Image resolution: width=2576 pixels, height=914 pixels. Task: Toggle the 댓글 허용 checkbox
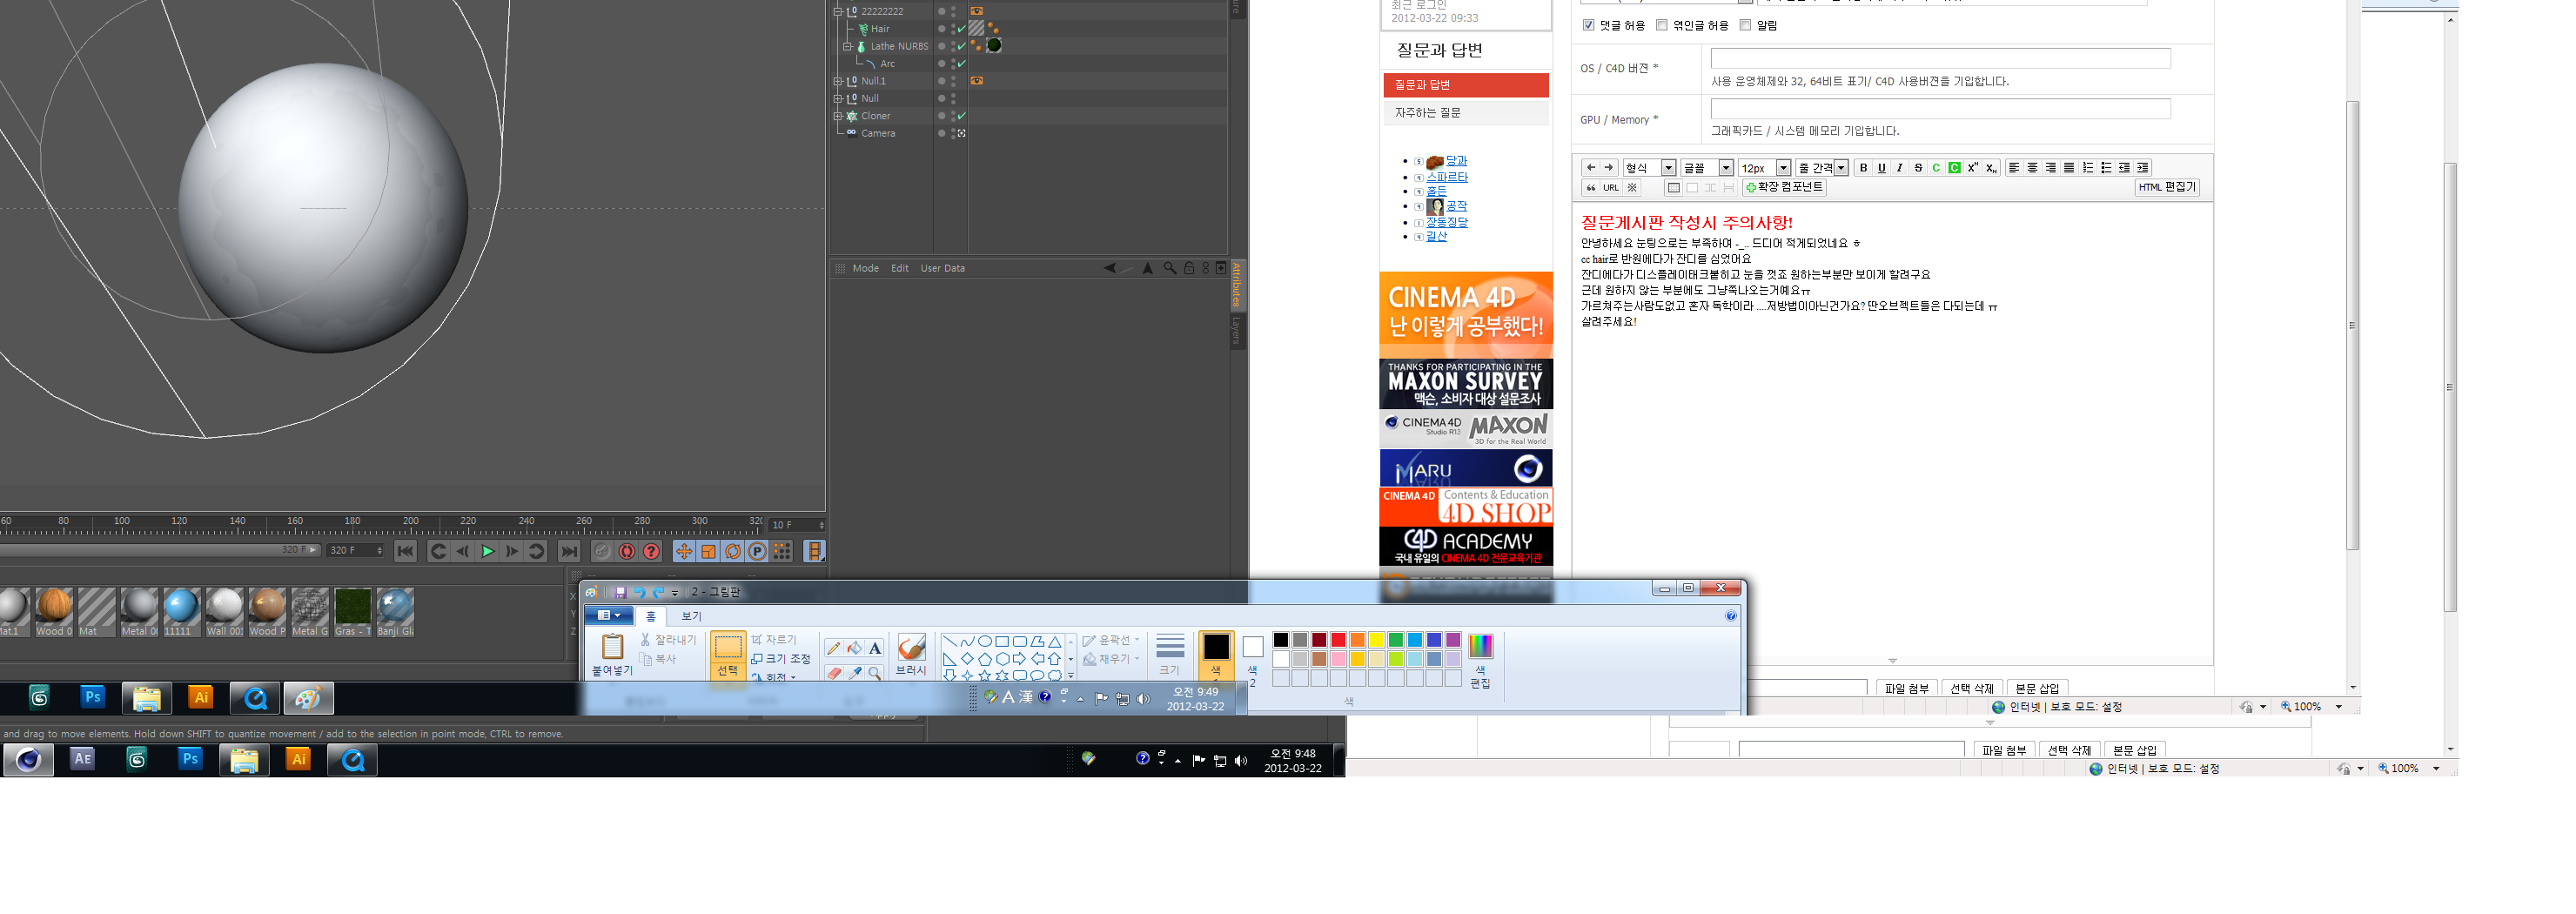1589,25
